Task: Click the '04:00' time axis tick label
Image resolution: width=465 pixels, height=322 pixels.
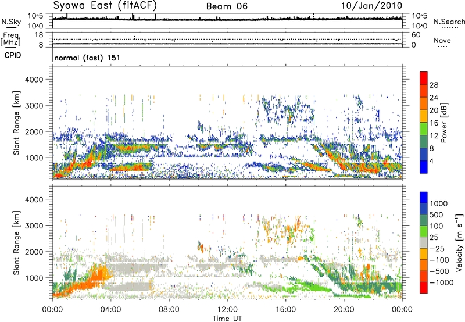Action: [111, 310]
